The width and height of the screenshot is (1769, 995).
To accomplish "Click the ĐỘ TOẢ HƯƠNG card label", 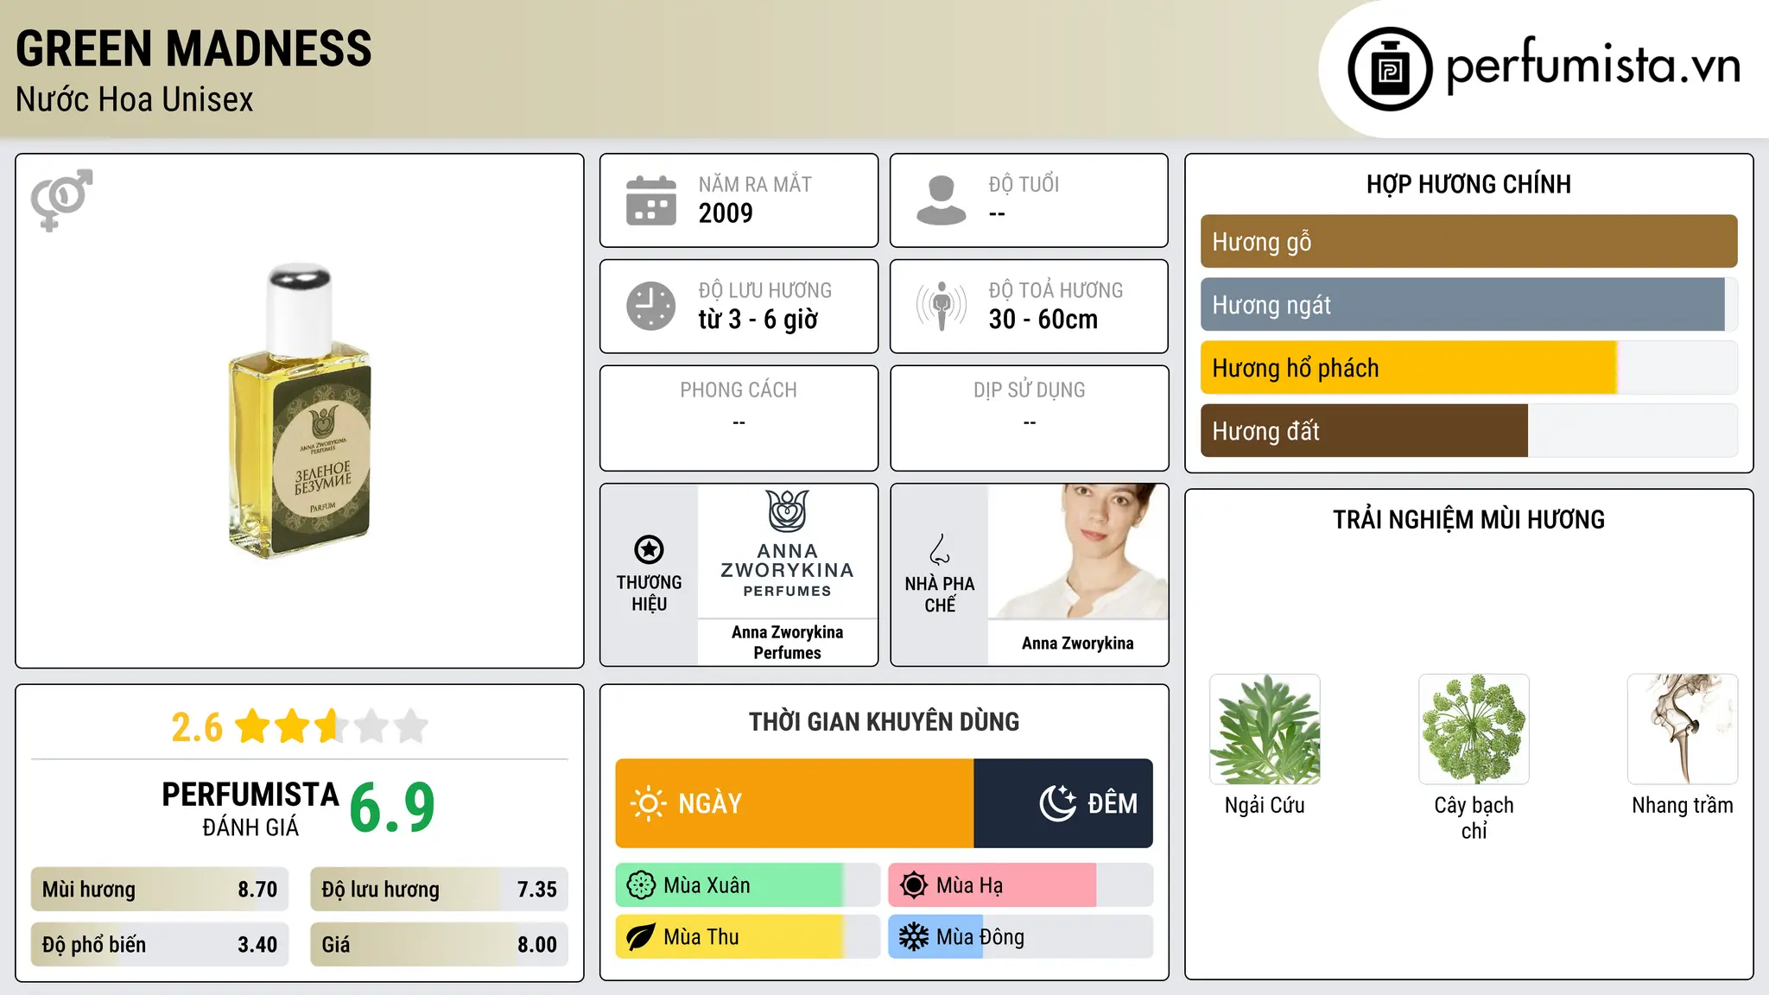I will [1056, 291].
